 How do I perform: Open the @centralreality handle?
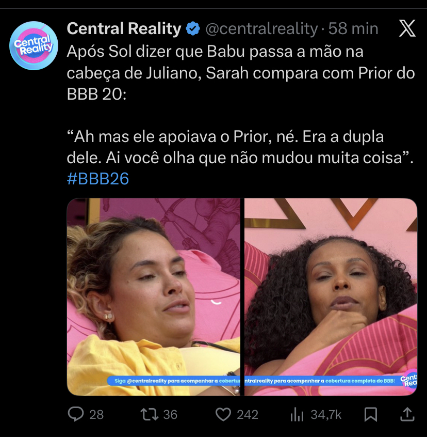pyautogui.click(x=261, y=29)
